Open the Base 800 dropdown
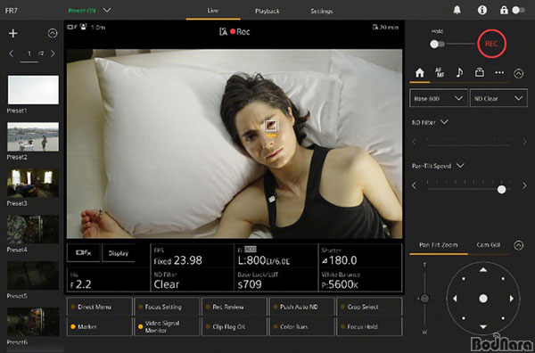The height and width of the screenshot is (353, 535). click(438, 98)
